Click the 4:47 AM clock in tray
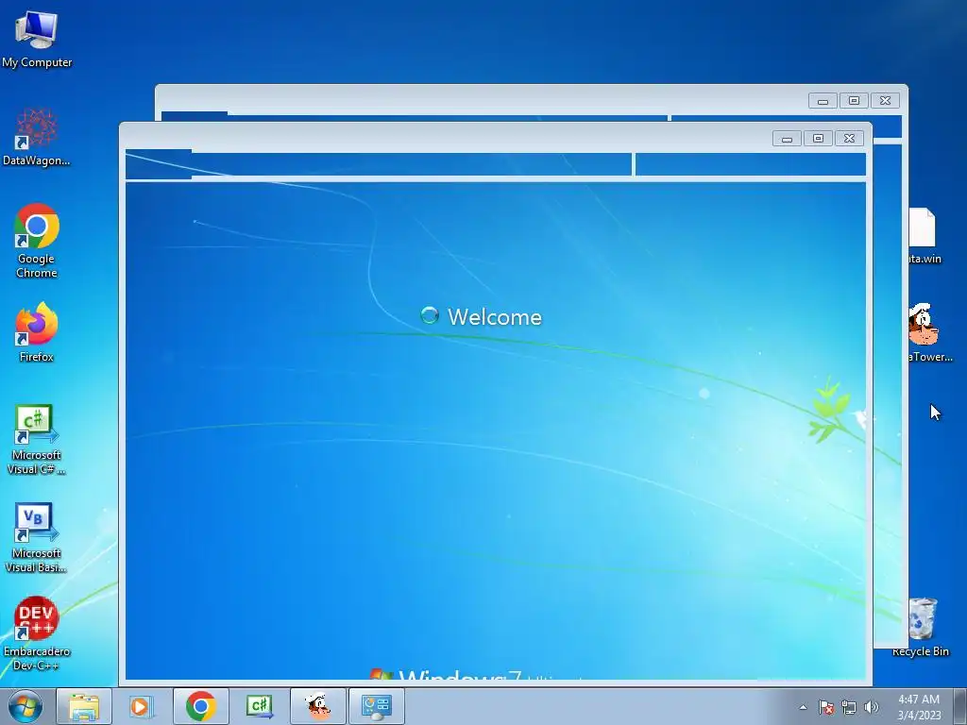Image resolution: width=967 pixels, height=725 pixels. coord(919,707)
